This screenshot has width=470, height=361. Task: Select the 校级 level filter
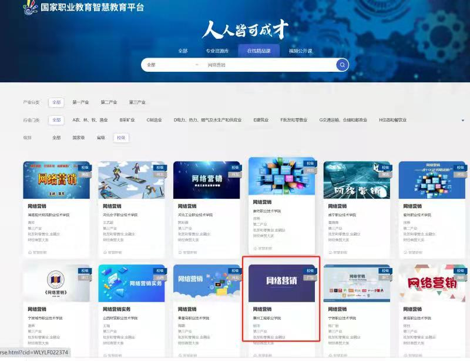click(x=121, y=138)
